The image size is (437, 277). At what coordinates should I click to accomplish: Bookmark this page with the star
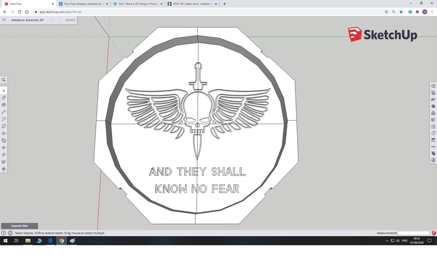click(401, 12)
